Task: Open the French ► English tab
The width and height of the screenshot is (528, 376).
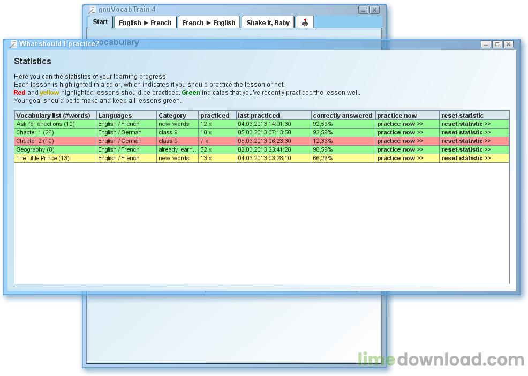Action: pyautogui.click(x=209, y=22)
